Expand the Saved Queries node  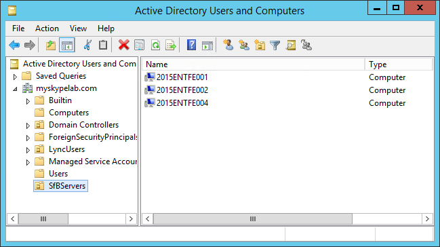pos(15,77)
